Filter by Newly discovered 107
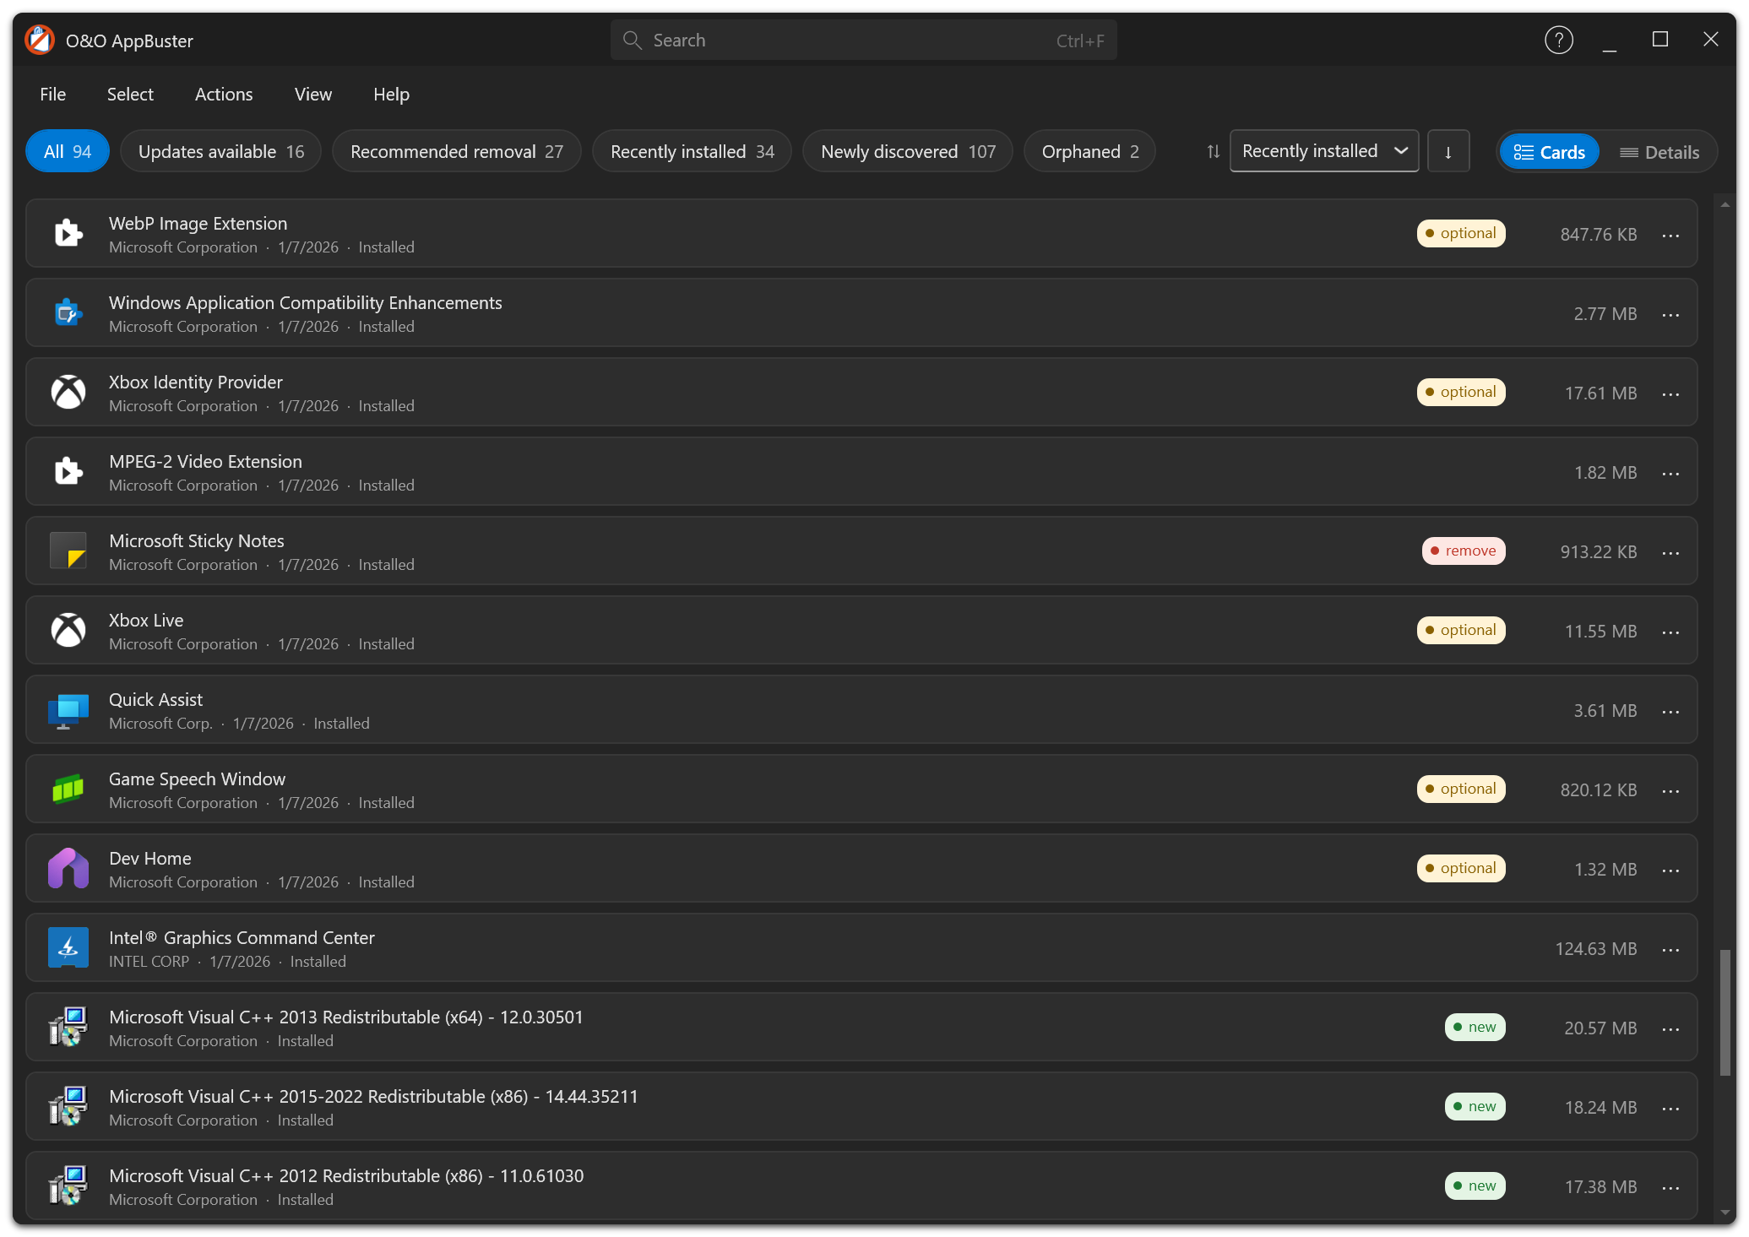 click(908, 151)
